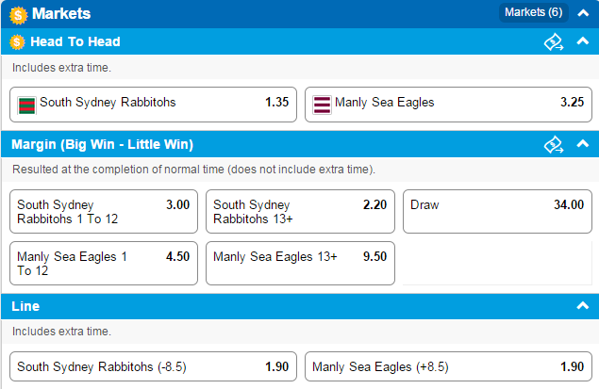
Task: Click the South Sydney Rabbitohs team jersey icon
Action: [26, 105]
